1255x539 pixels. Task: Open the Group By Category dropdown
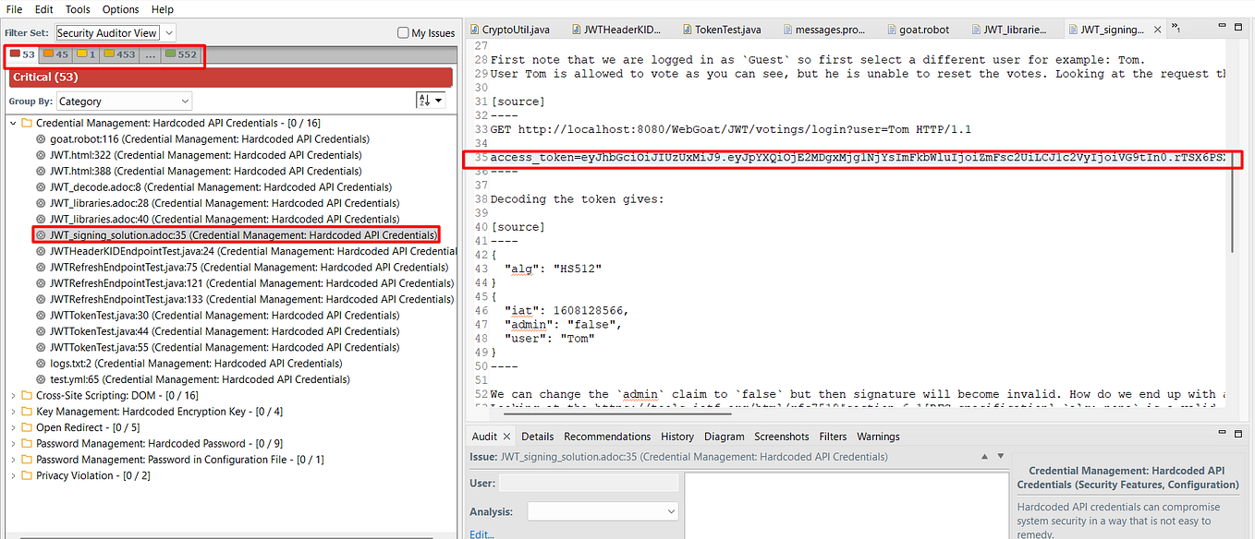pyautogui.click(x=124, y=100)
